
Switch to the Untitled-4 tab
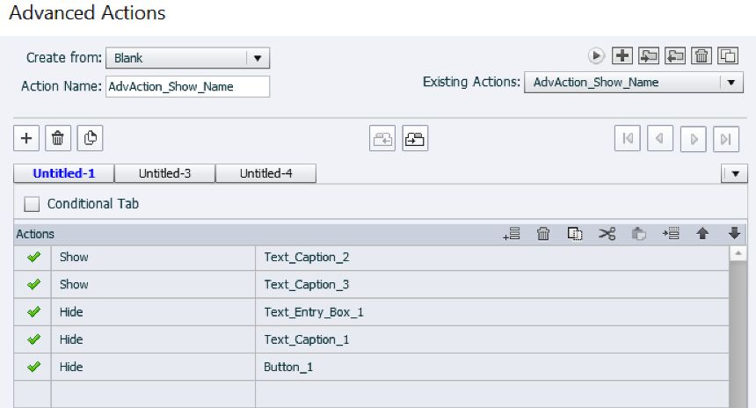pos(265,173)
